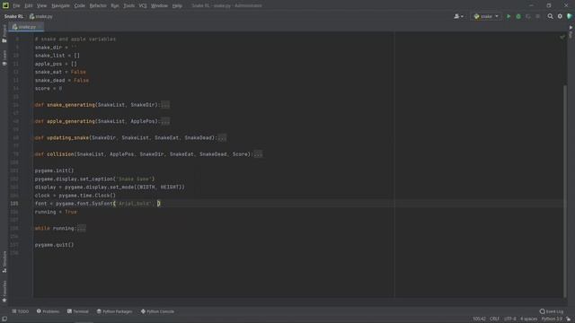The height and width of the screenshot is (323, 575).
Task: Click the Code With Me user icon
Action: click(x=458, y=16)
